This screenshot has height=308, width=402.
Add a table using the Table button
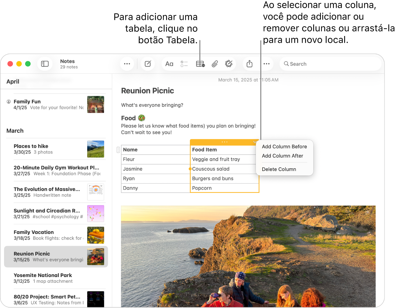point(200,64)
